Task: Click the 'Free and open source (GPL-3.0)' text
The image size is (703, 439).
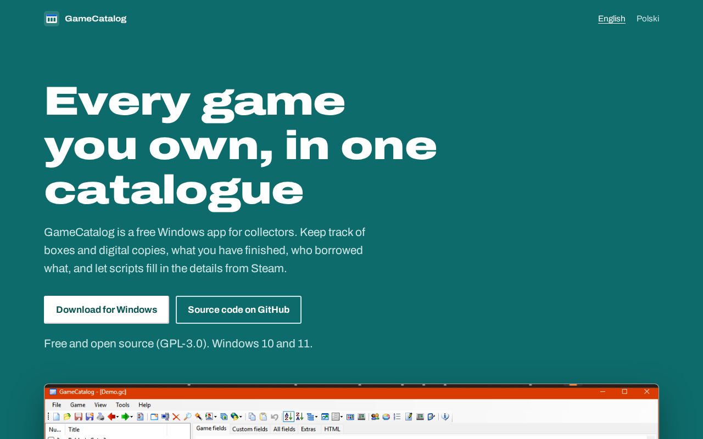Action: point(126,344)
